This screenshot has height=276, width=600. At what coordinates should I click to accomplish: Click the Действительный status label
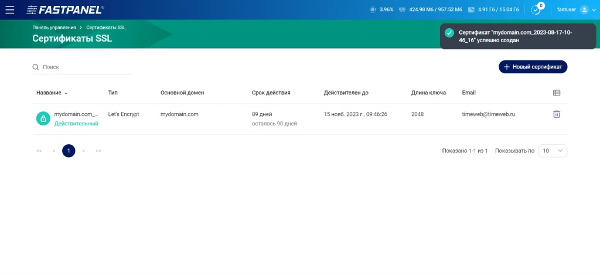[76, 124]
